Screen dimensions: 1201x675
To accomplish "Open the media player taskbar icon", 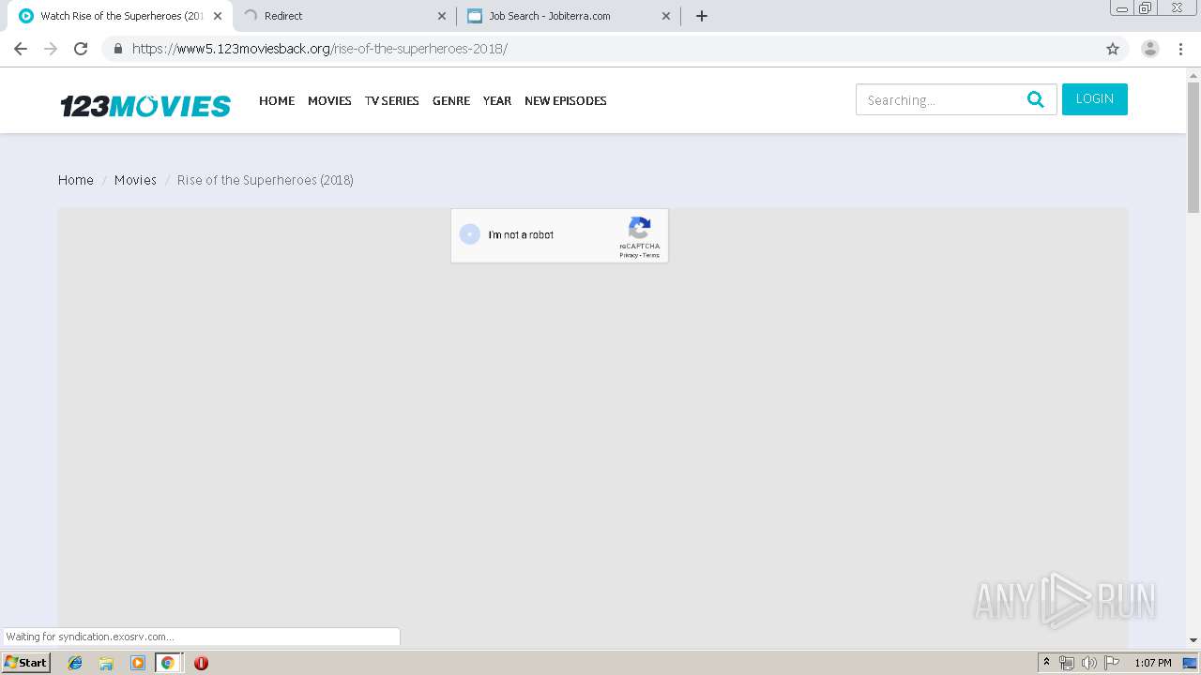I will (x=138, y=663).
